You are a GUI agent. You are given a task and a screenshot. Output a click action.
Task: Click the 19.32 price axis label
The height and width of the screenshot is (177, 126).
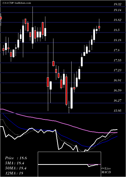point(117,4)
